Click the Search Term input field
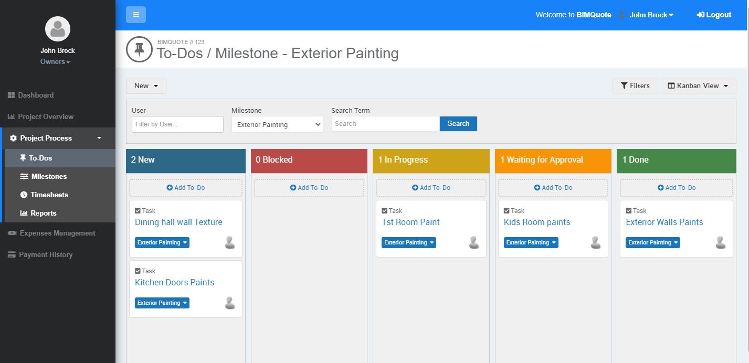 click(x=385, y=124)
